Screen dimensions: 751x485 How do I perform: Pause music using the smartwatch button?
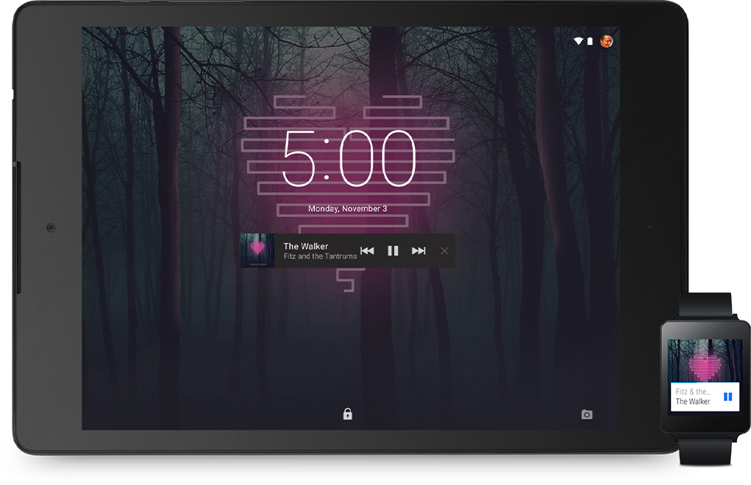click(x=727, y=397)
